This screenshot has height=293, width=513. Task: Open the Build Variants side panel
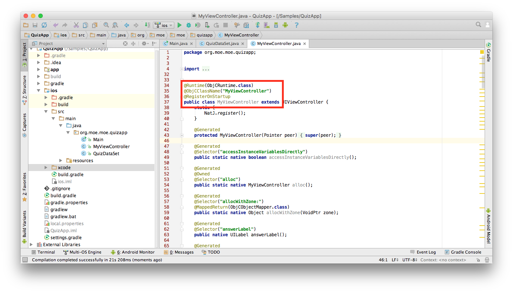[x=24, y=227]
